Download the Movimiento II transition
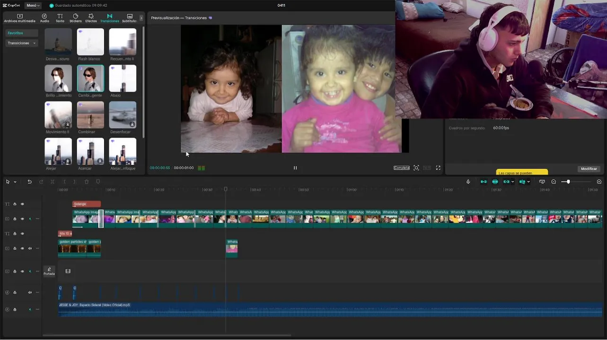Viewport: 607px width, 340px height. (68, 125)
